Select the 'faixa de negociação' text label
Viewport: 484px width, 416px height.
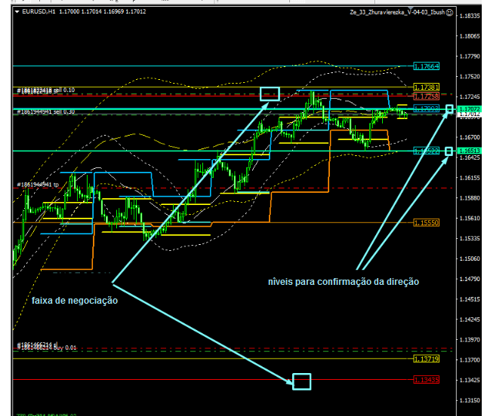click(75, 300)
